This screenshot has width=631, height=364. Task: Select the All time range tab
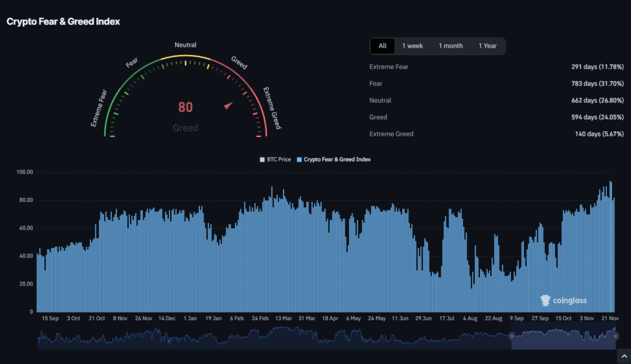point(382,46)
